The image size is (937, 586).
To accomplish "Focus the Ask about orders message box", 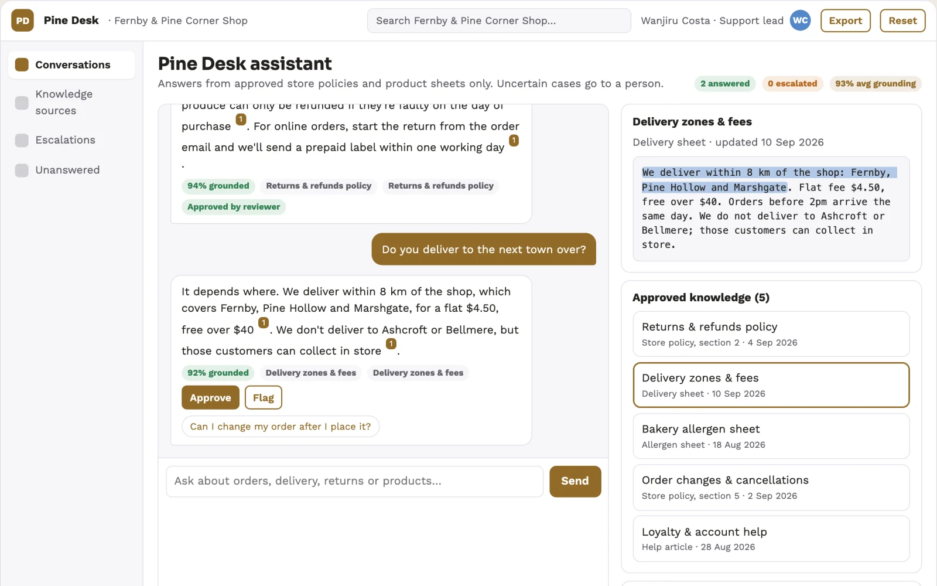I will click(355, 481).
